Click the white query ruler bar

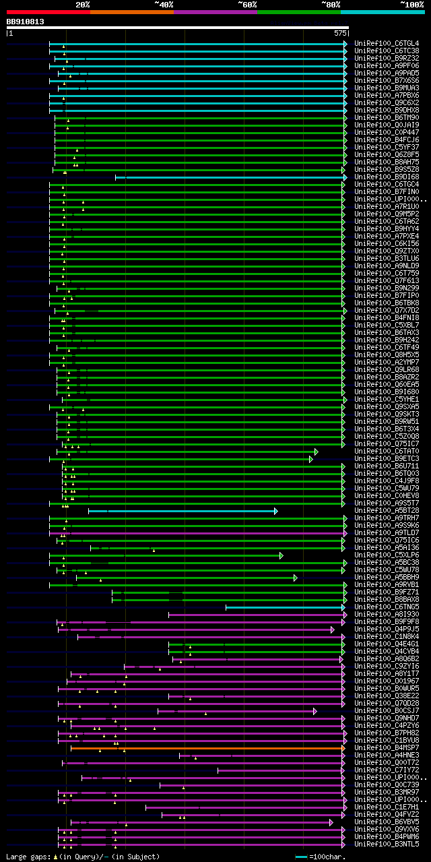tap(178, 28)
